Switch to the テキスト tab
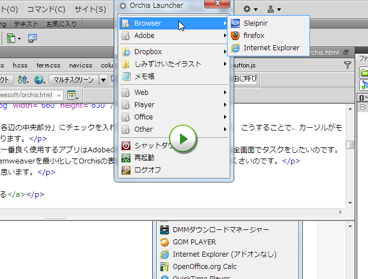 pos(26,24)
